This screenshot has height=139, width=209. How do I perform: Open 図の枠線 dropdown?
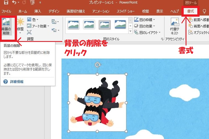144,20
